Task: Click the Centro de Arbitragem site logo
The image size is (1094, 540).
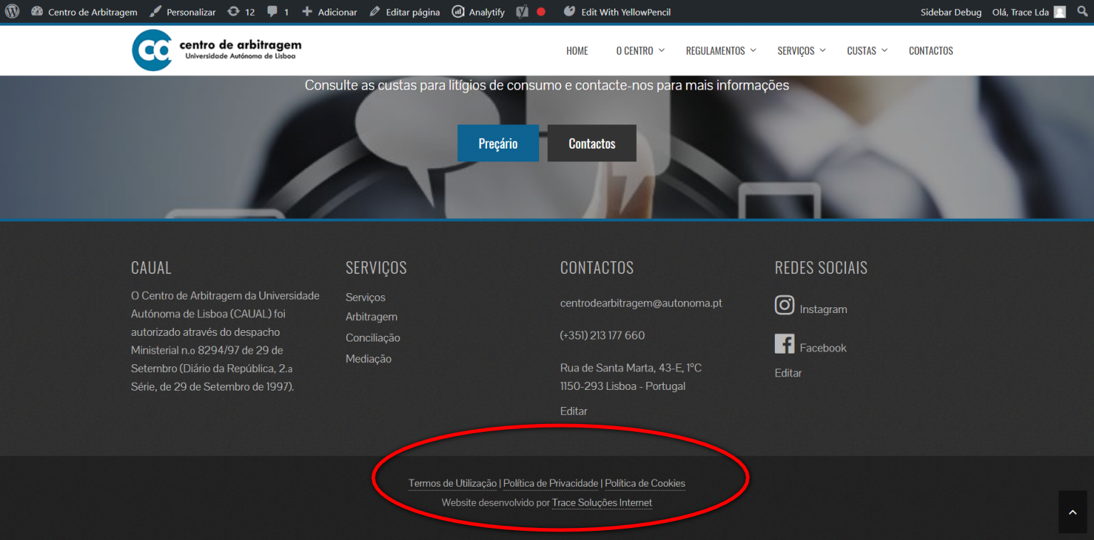Action: (x=216, y=51)
